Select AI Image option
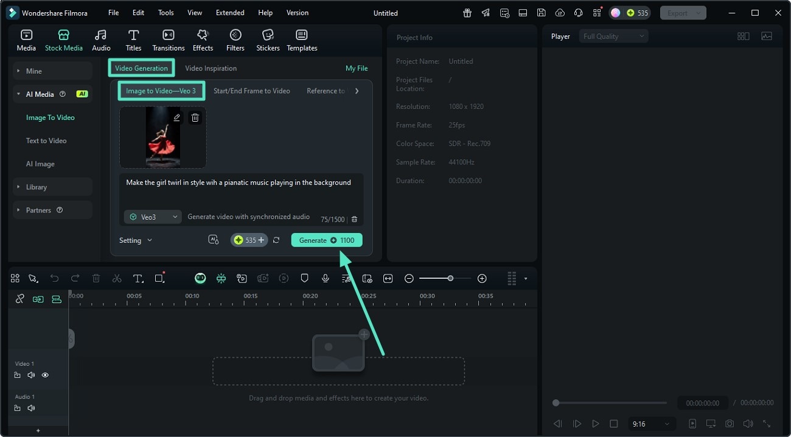Image resolution: width=791 pixels, height=437 pixels. pos(40,164)
